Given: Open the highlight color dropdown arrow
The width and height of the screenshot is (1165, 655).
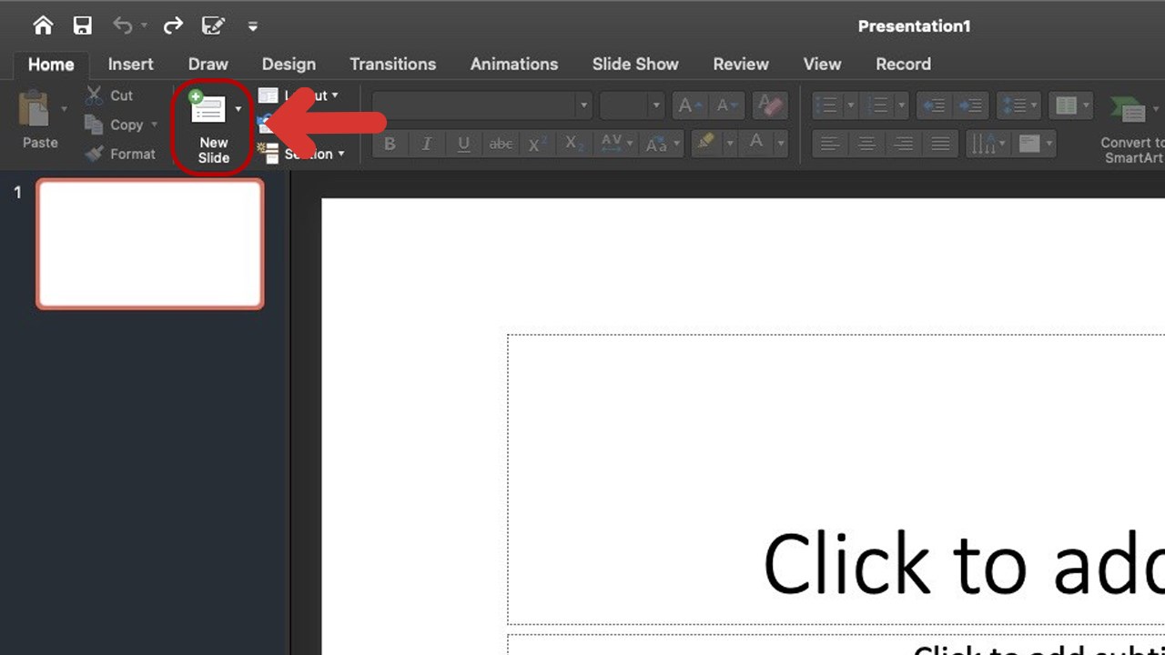Looking at the screenshot, I should tap(729, 144).
